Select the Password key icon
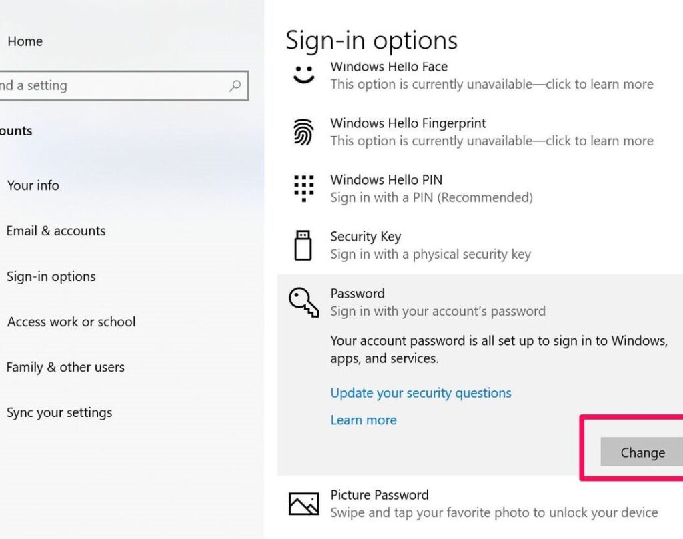Viewport: 683px width, 539px height. click(303, 302)
